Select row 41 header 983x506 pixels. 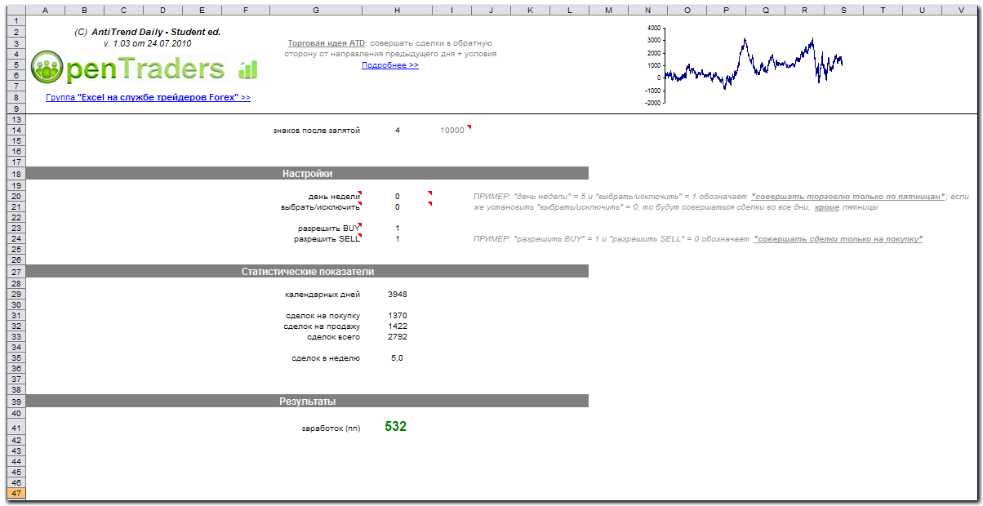(x=16, y=427)
